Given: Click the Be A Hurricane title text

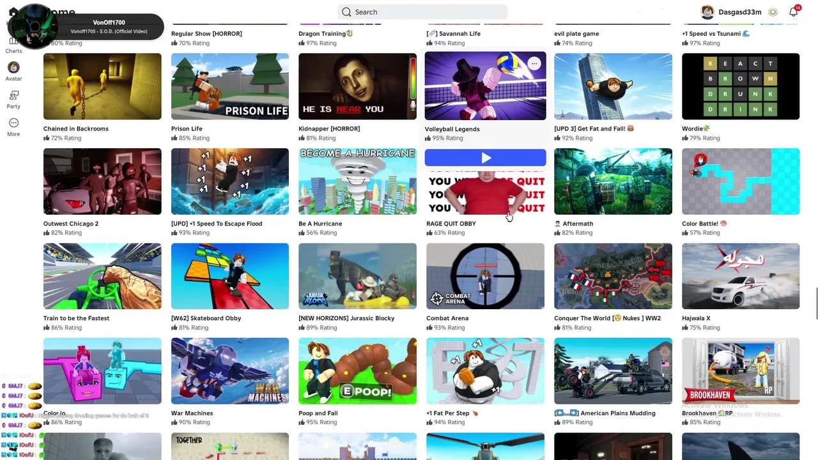Looking at the screenshot, I should [320, 224].
